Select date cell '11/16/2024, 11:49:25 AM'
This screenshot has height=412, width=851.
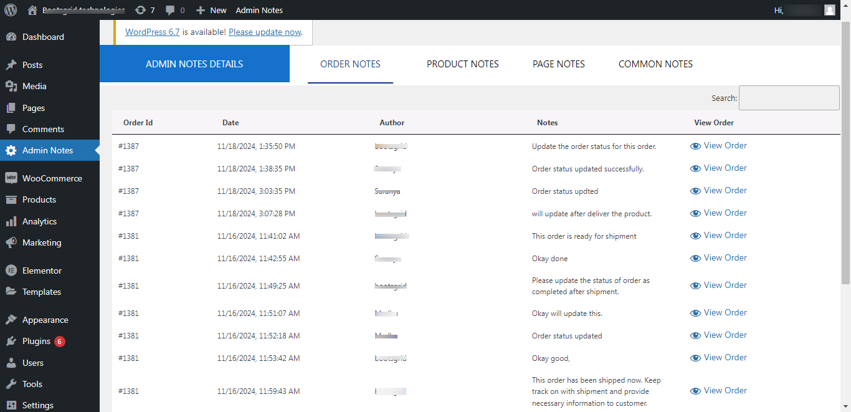pyautogui.click(x=259, y=286)
